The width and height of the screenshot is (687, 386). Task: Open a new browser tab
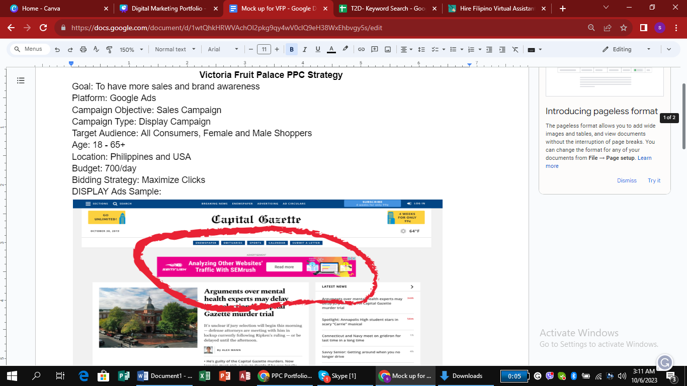point(562,9)
